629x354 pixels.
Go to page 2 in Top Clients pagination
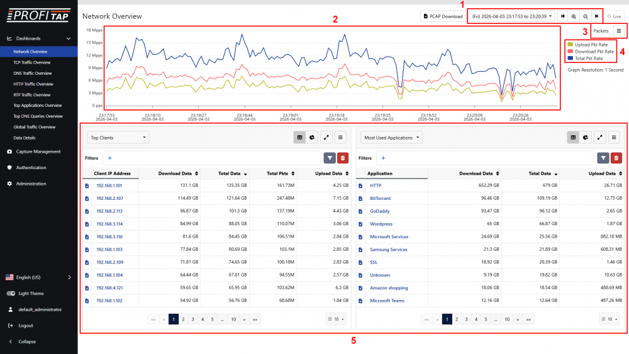[x=183, y=319]
